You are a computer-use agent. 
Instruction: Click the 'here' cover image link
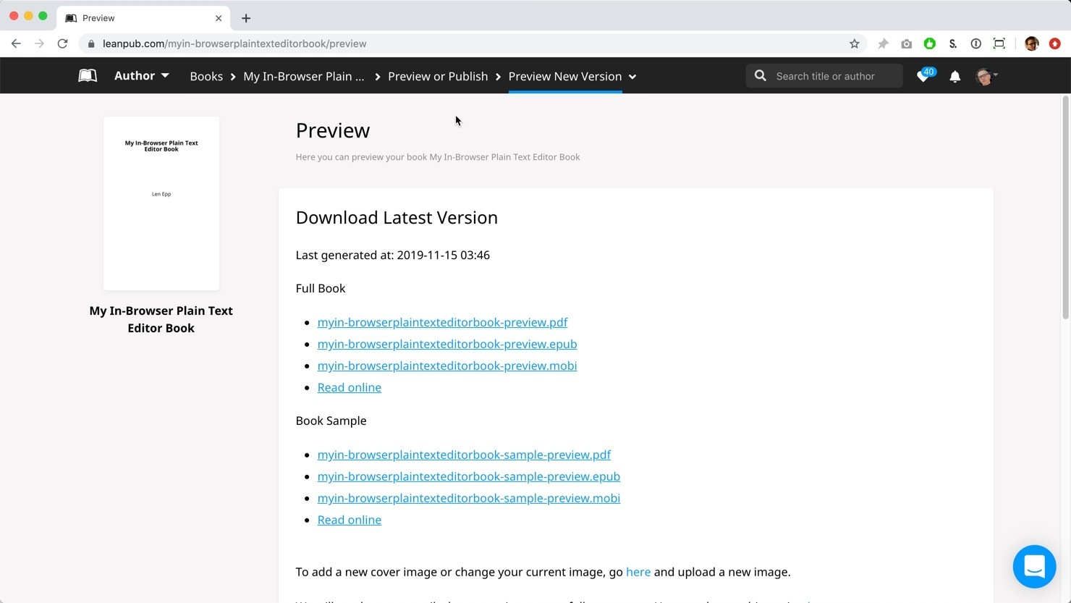(x=638, y=572)
